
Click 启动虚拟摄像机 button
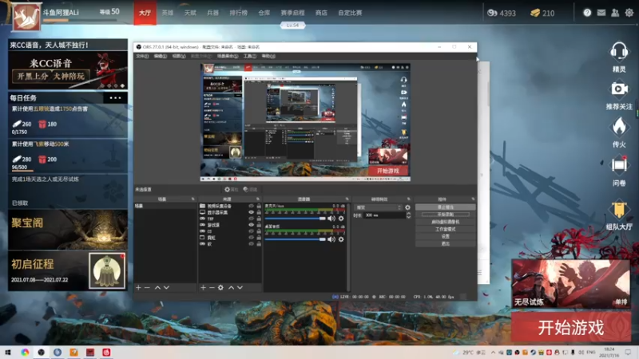point(445,222)
